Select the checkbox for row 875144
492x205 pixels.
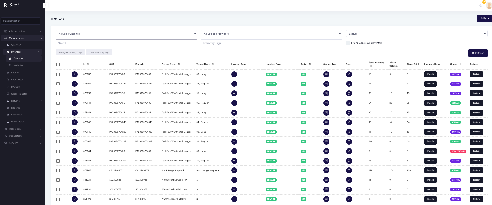[58, 151]
